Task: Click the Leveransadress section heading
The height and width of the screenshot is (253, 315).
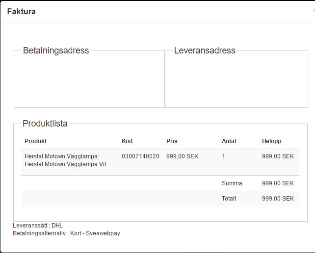Action: (x=205, y=51)
